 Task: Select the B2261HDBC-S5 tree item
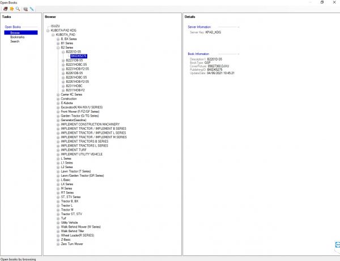click(76, 78)
